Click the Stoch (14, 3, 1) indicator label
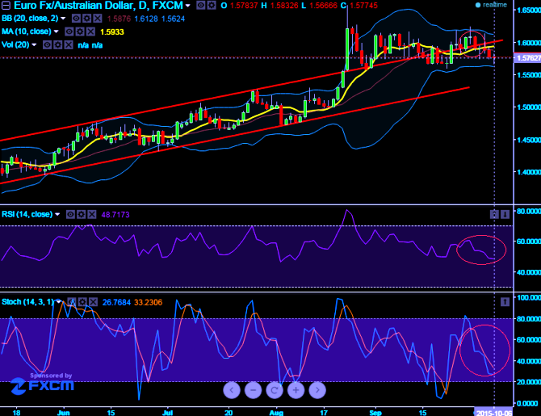The height and width of the screenshot is (416, 541). pyautogui.click(x=27, y=302)
